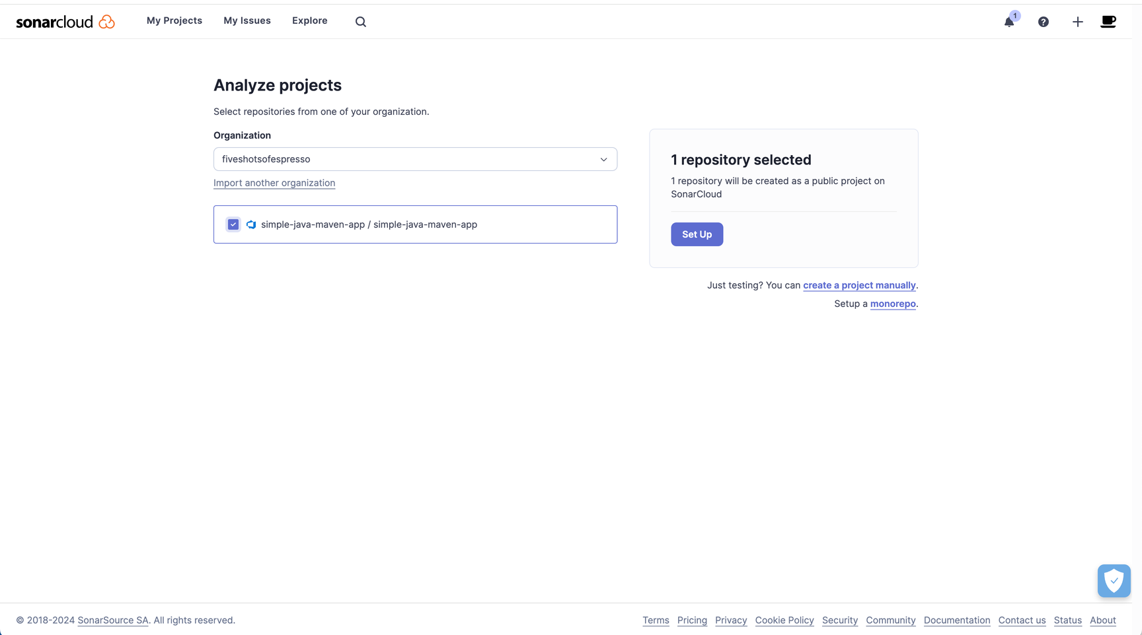The image size is (1142, 635).
Task: Navigate to My Issues
Action: (247, 20)
